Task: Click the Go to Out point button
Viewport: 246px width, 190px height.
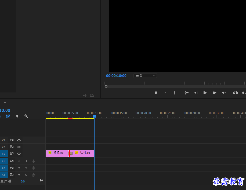Action: coord(224,93)
